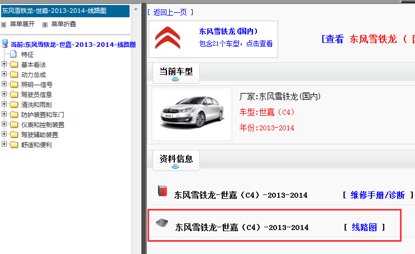Expand the 防护装置和车门 folder node
415x254 pixels.
coord(4,114)
